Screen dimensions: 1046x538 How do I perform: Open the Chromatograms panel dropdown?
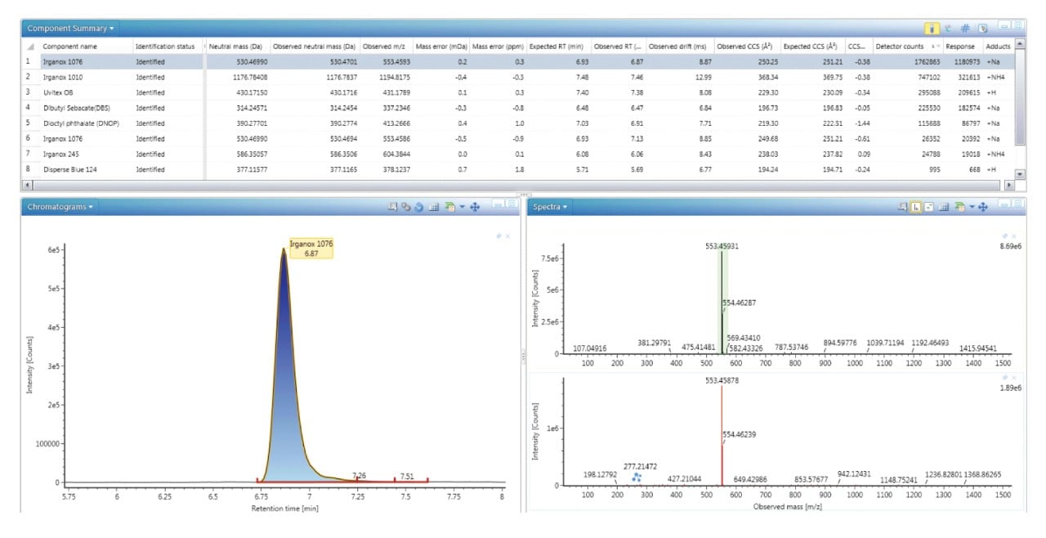click(60, 207)
